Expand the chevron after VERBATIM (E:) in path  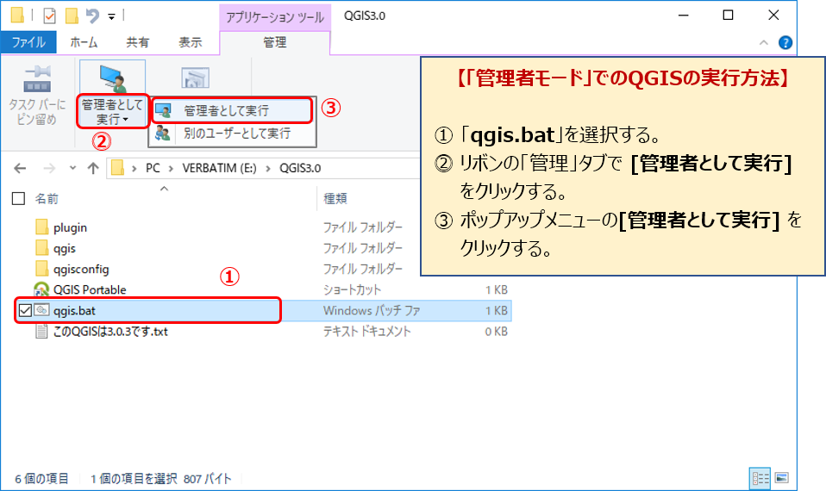(268, 168)
